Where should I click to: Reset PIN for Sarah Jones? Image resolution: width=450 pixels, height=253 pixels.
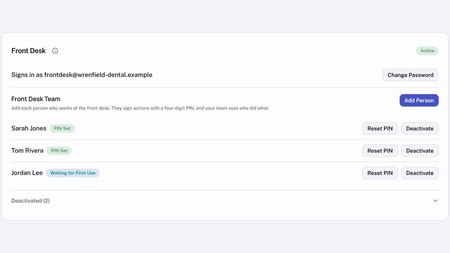point(380,129)
